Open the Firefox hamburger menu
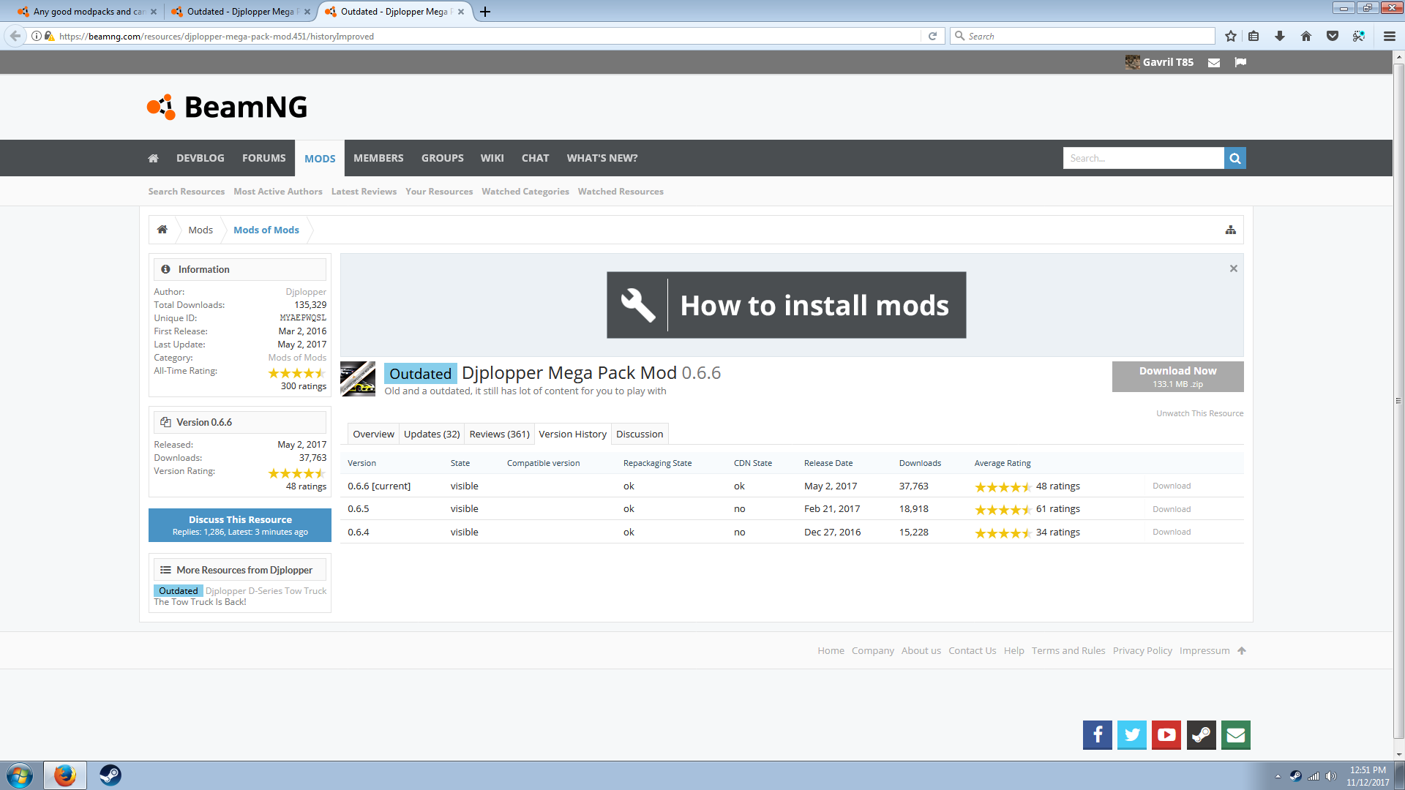 tap(1390, 36)
